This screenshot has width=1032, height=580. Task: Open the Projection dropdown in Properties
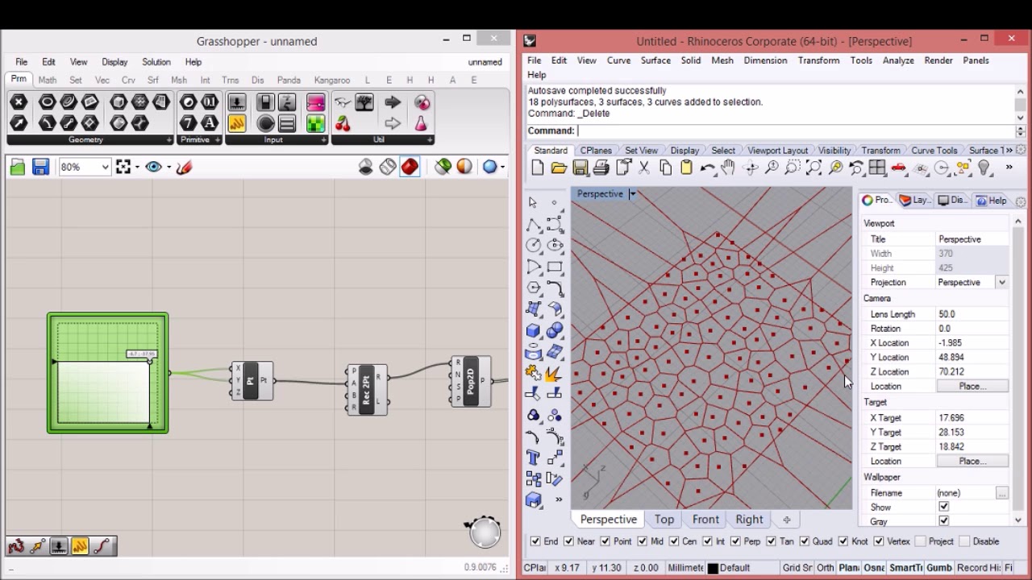(1001, 283)
